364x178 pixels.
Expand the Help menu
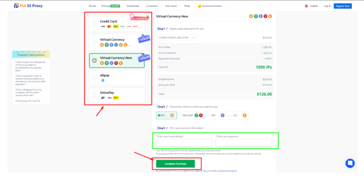tap(188, 6)
